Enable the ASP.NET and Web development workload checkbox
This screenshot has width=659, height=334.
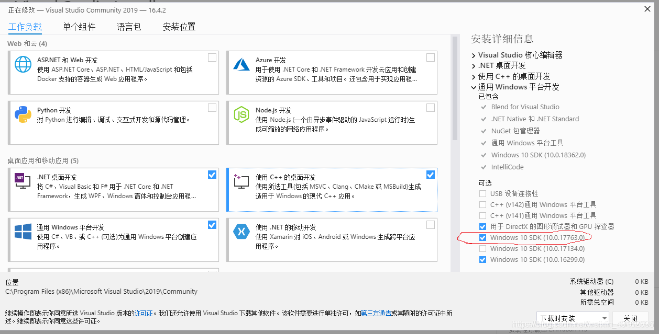pos(212,57)
